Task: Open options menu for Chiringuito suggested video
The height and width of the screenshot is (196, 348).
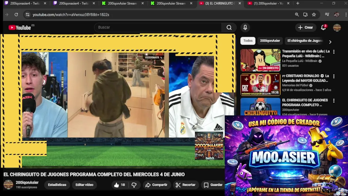Action: [x=334, y=101]
